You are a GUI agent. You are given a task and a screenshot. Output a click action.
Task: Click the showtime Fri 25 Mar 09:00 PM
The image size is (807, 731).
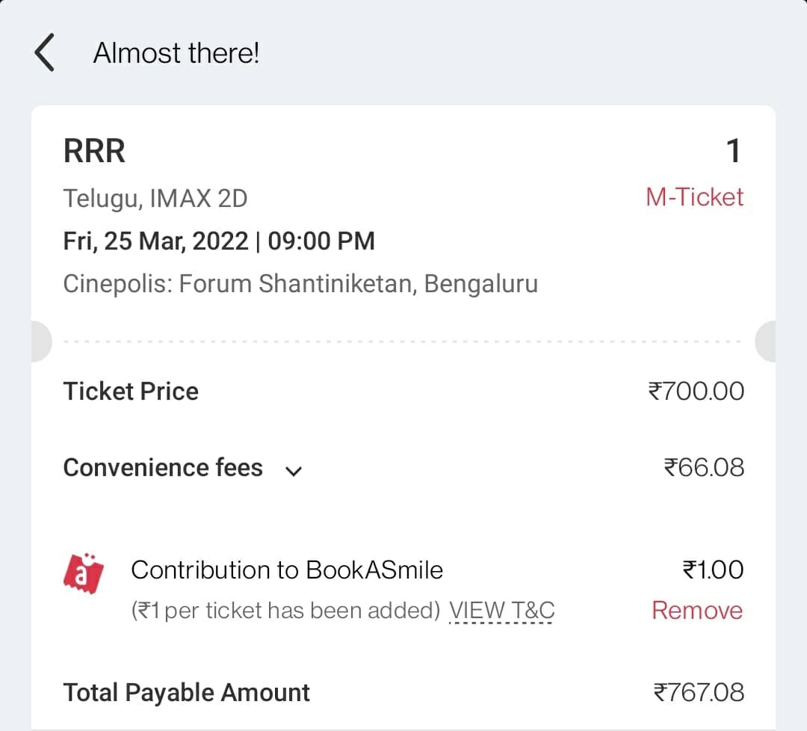pyautogui.click(x=218, y=241)
